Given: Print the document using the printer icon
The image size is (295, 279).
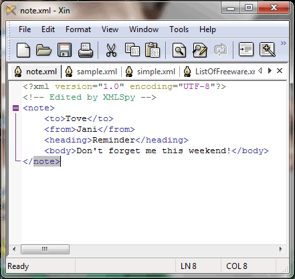Looking at the screenshot, I should coord(86,50).
